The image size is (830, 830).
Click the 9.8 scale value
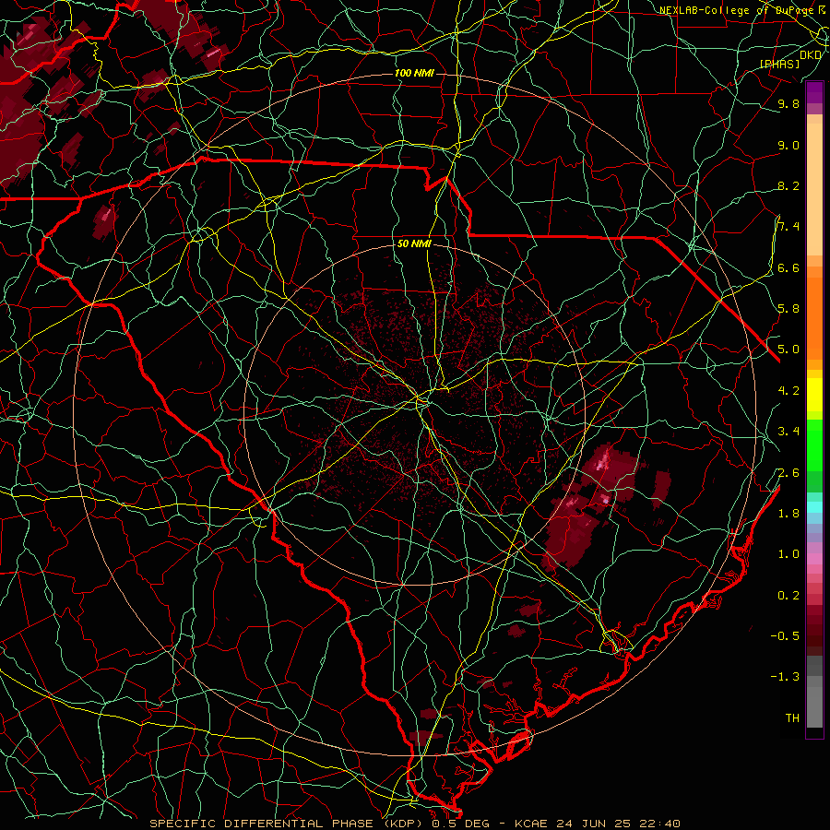788,103
